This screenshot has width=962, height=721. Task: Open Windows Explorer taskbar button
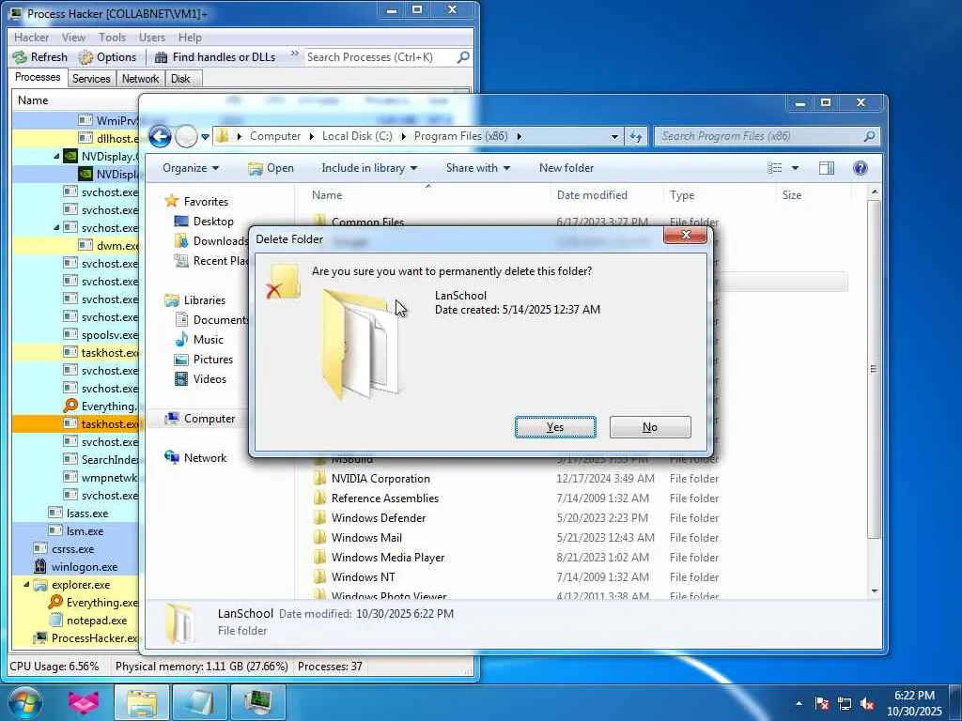[142, 702]
